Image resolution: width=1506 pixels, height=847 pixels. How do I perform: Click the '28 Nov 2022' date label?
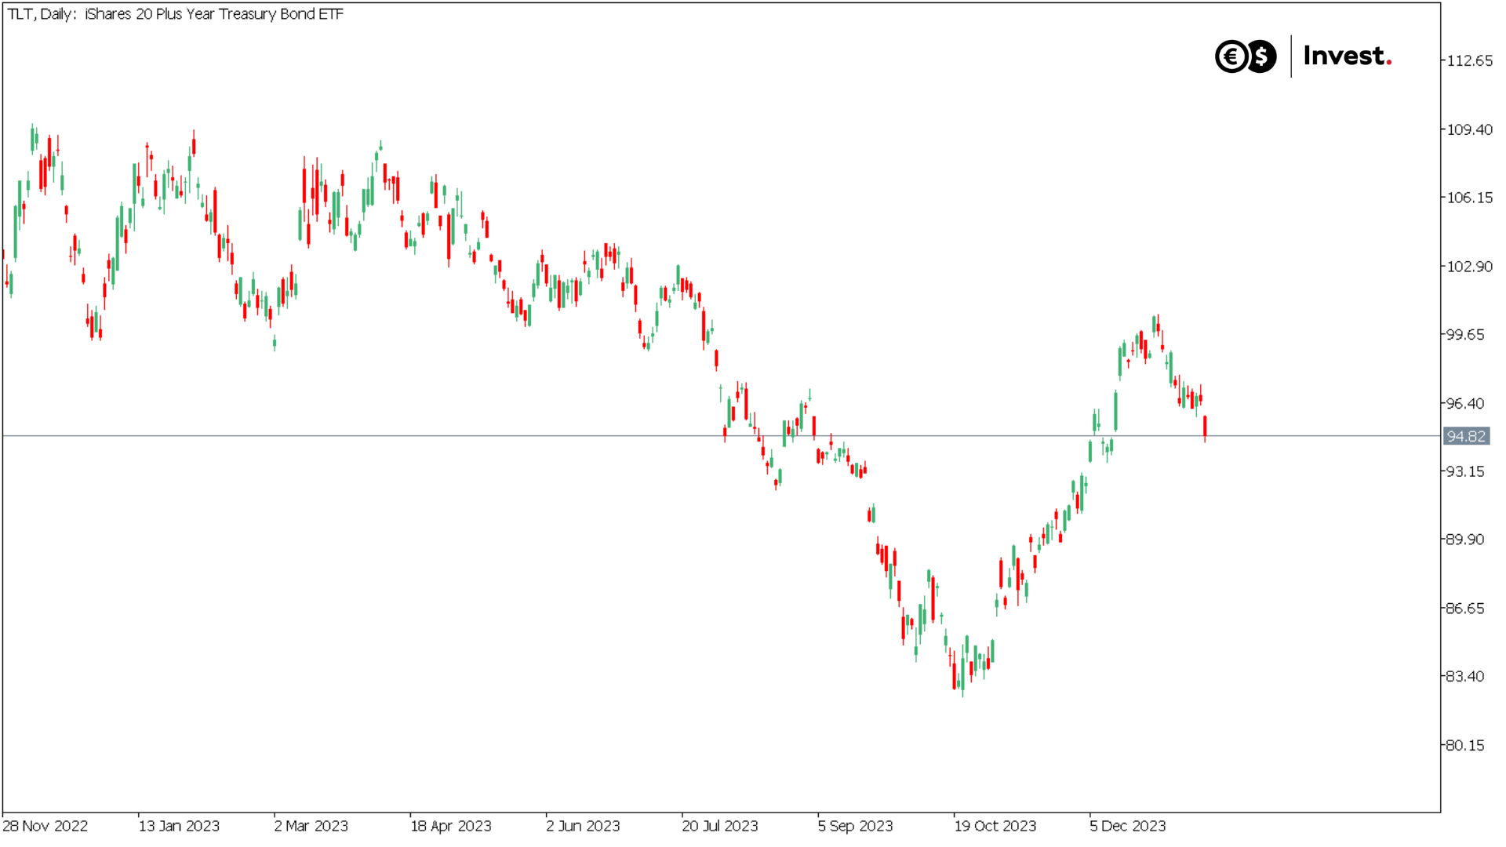coord(45,826)
